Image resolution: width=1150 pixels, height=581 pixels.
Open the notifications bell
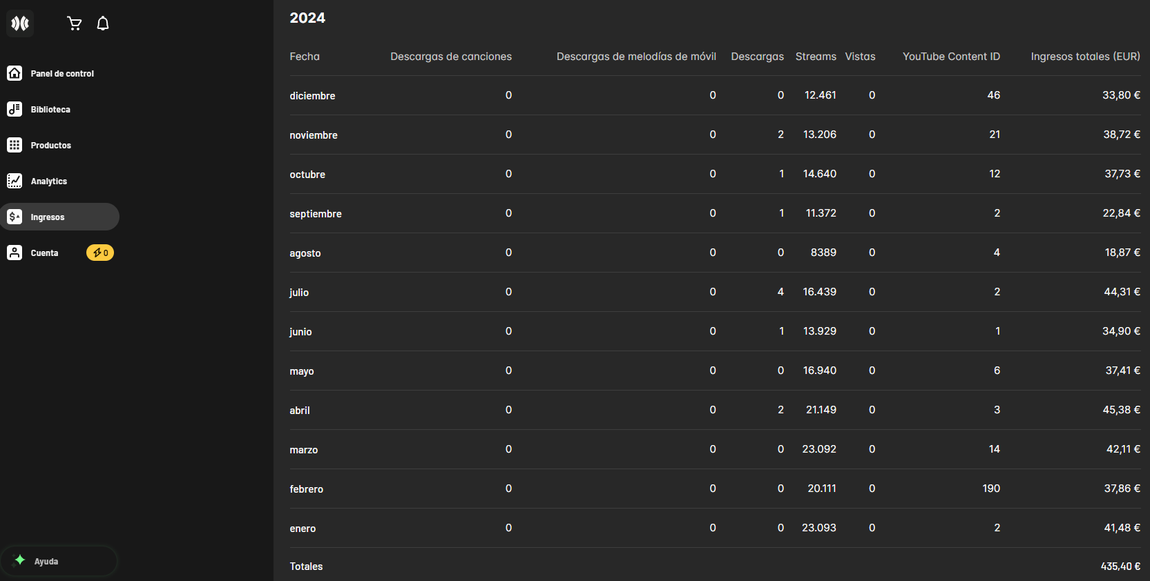(x=103, y=23)
